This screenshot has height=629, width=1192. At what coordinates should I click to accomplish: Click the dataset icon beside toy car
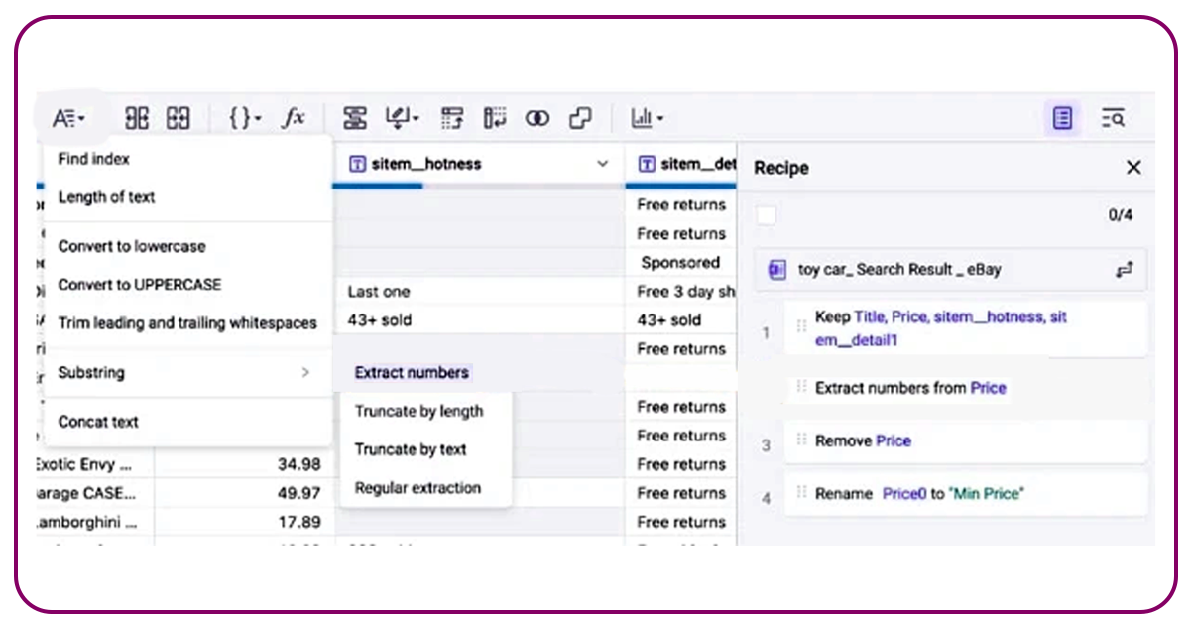pyautogui.click(x=777, y=270)
